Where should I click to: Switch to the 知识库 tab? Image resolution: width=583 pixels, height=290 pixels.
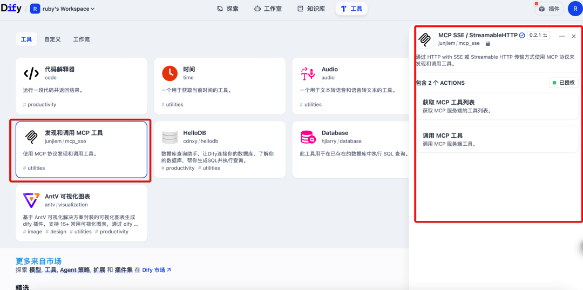pos(311,9)
